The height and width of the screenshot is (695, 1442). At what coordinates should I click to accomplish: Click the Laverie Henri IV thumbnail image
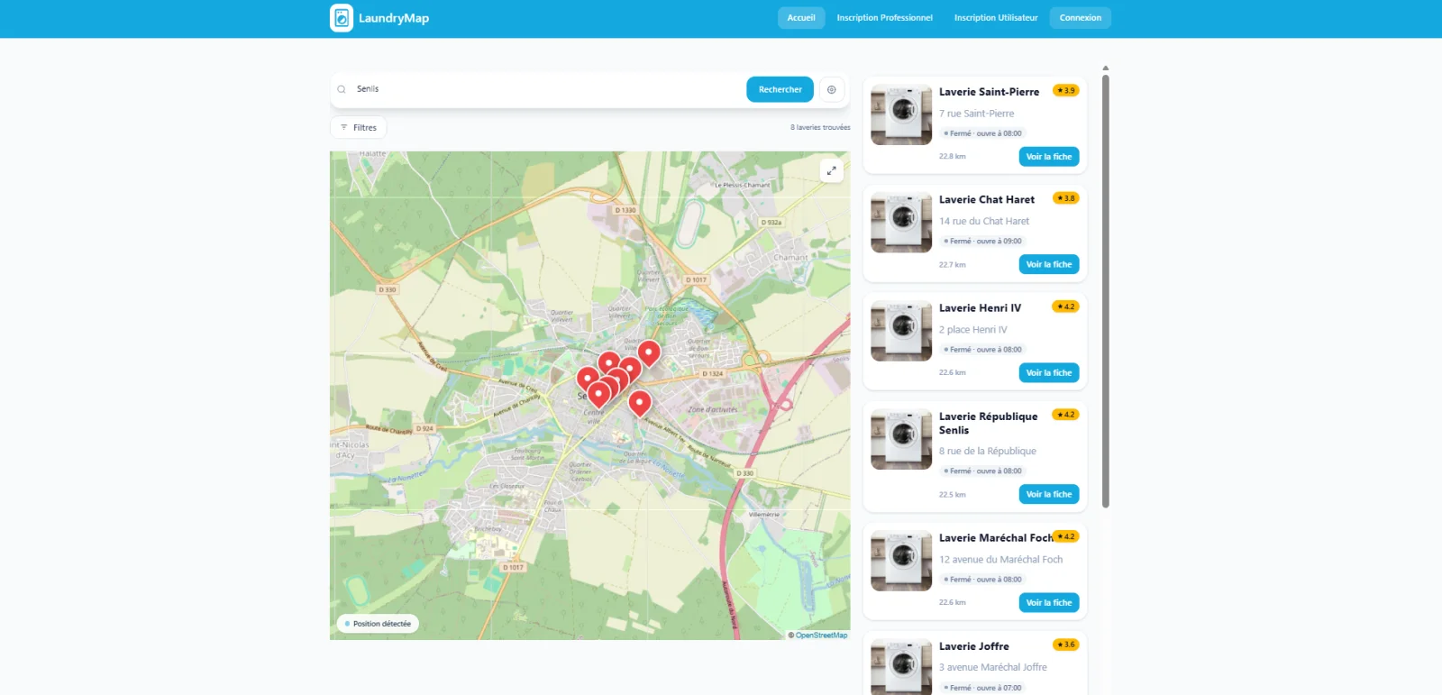(901, 331)
